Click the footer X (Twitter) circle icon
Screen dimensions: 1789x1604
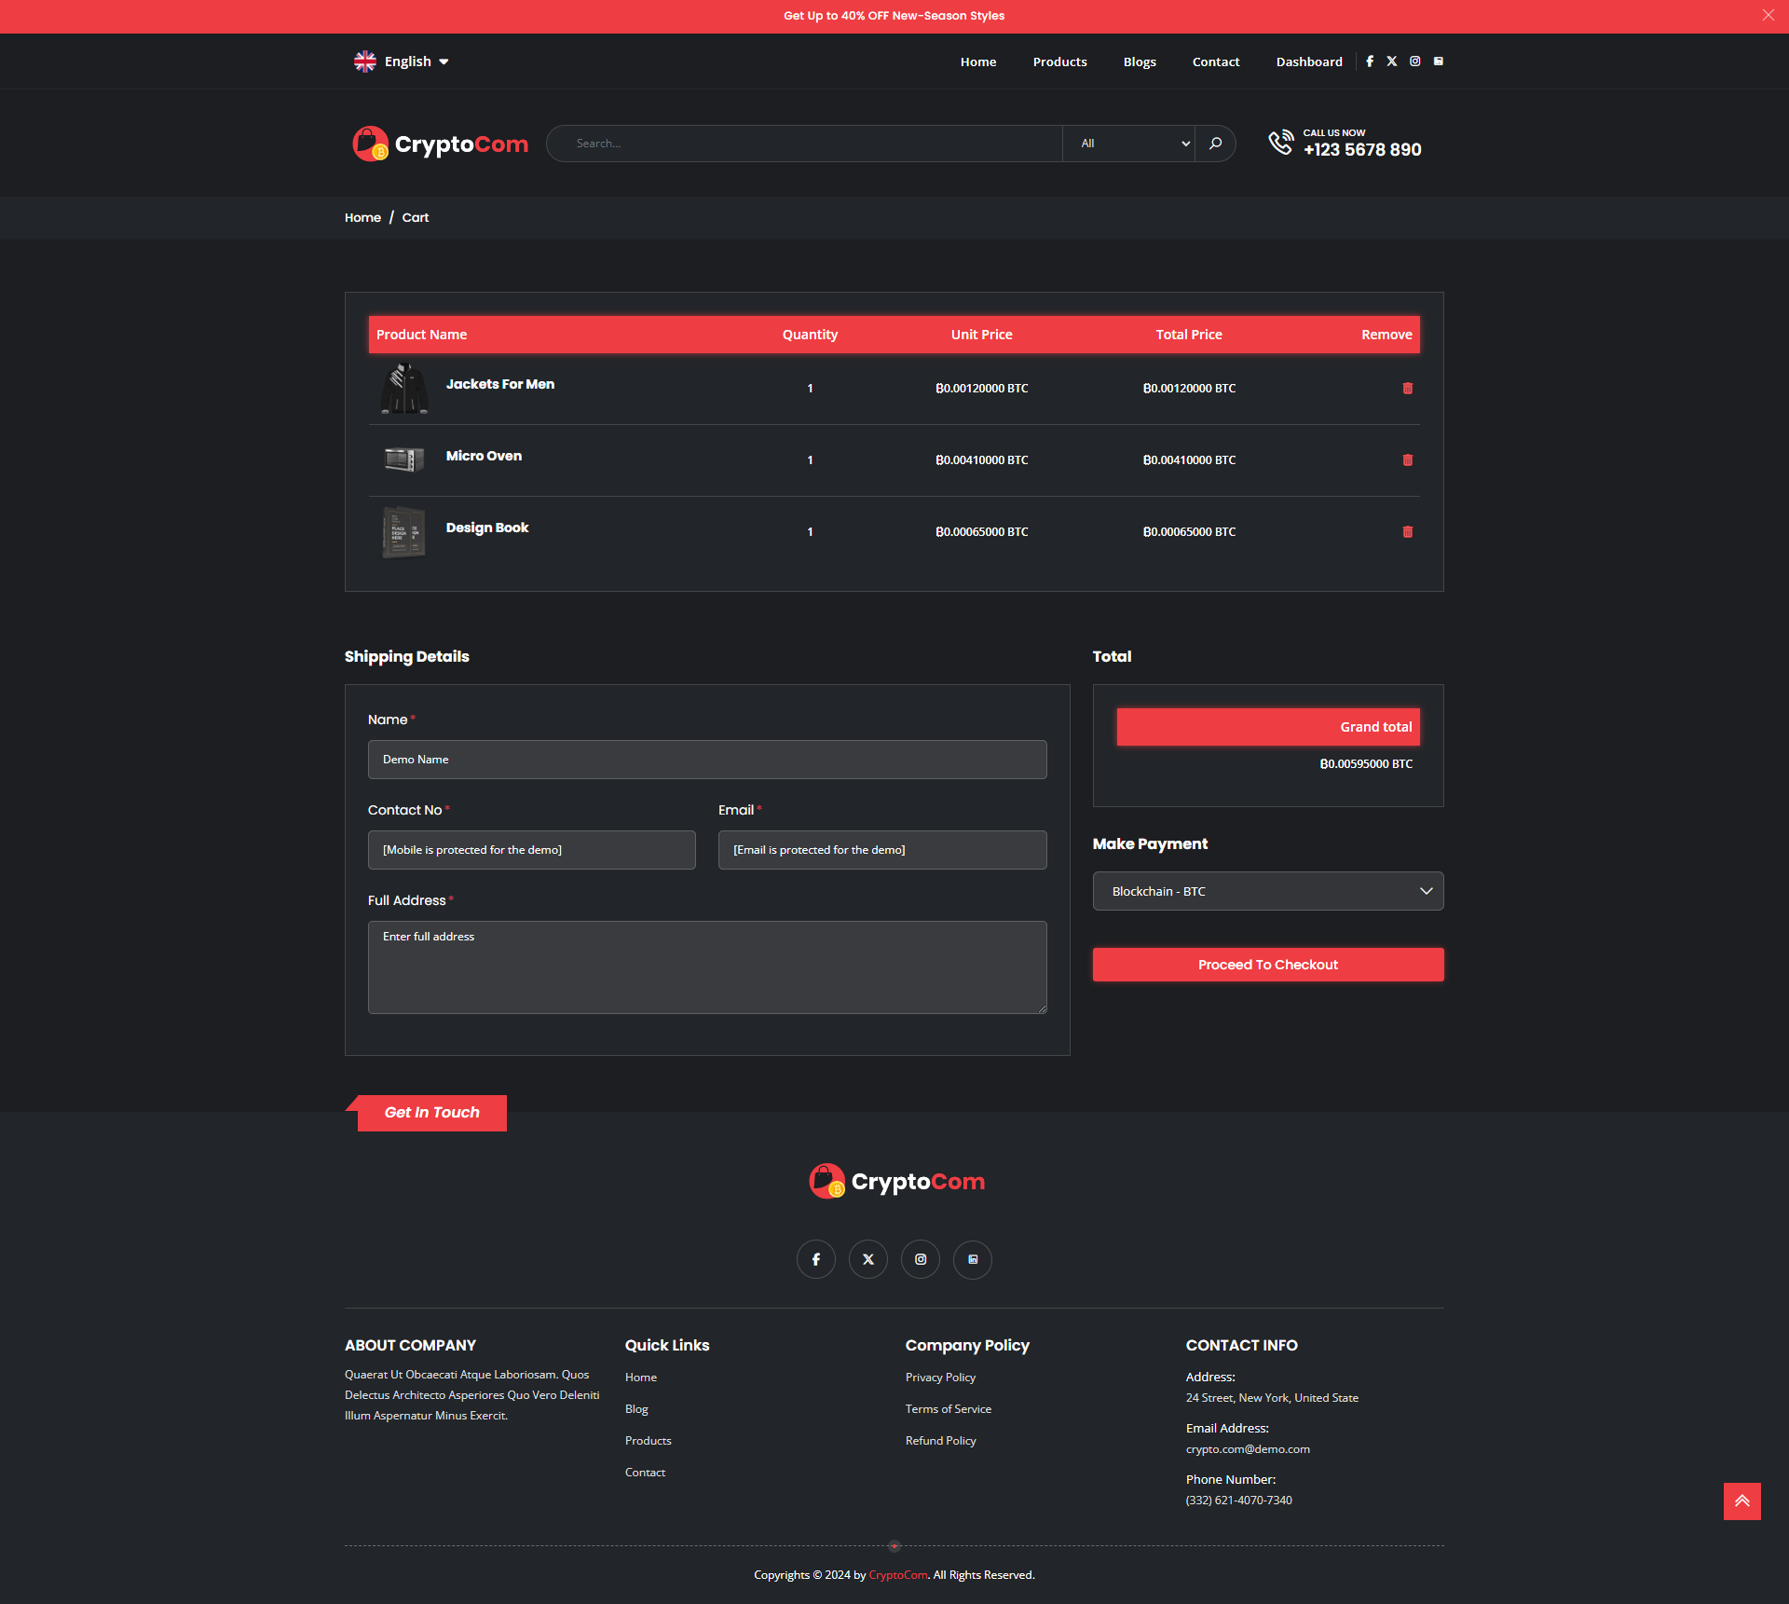point(867,1259)
